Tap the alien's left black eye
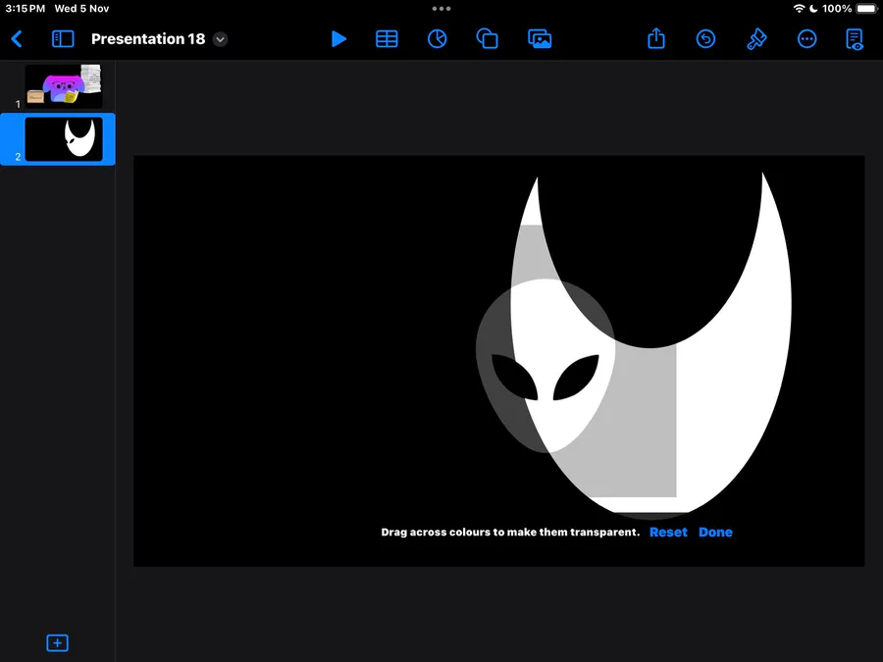 point(514,377)
